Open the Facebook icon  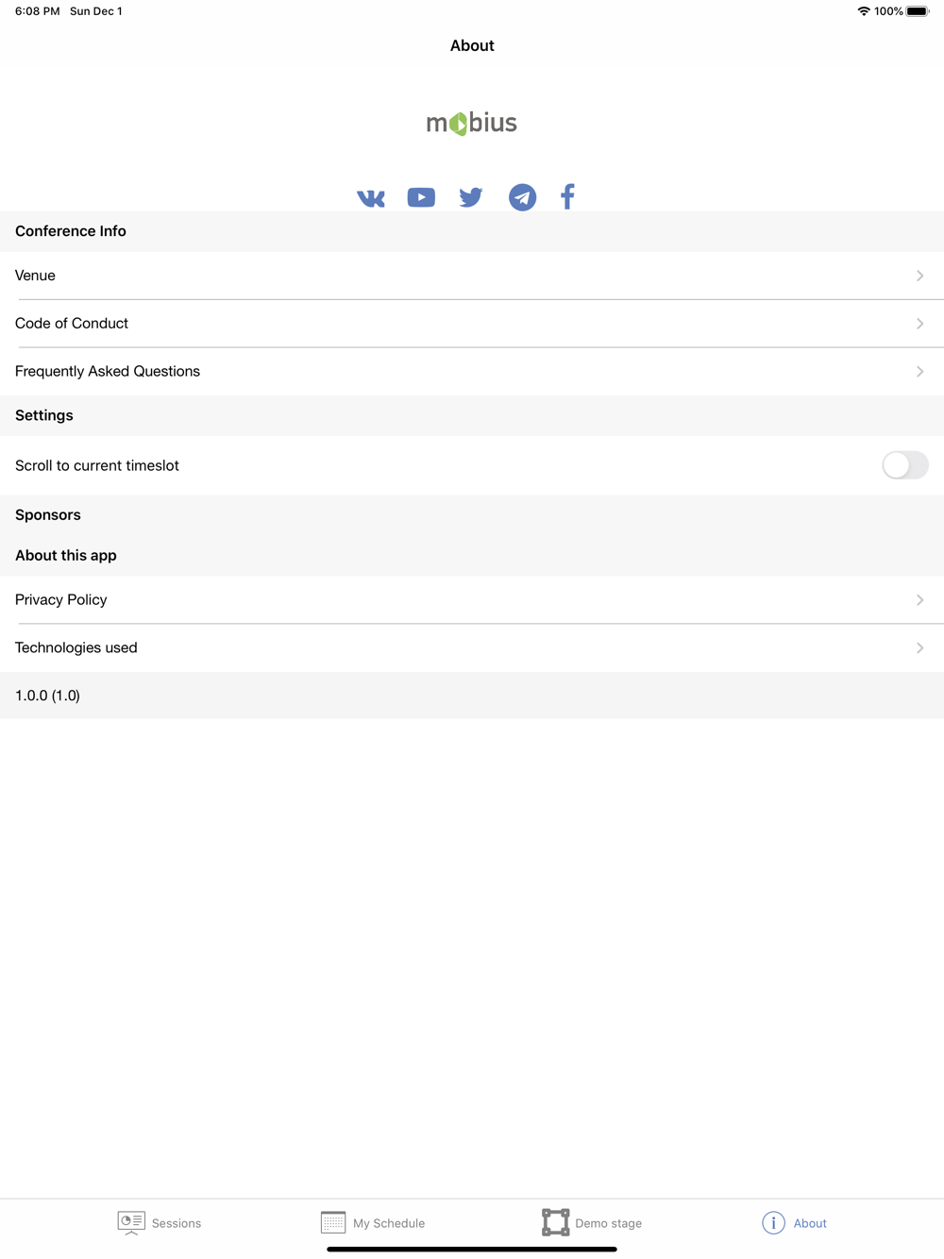tap(567, 196)
